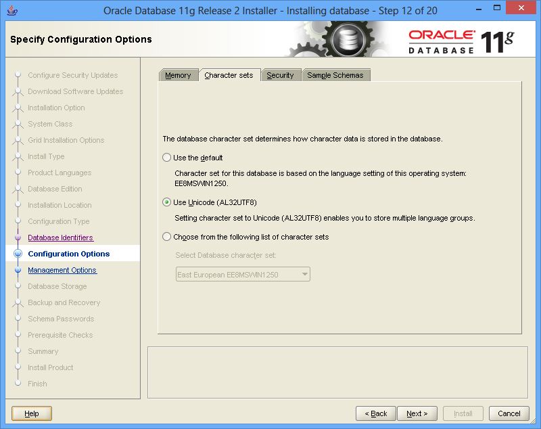Select the Configuration Options step
This screenshot has height=429, width=541.
69,254
